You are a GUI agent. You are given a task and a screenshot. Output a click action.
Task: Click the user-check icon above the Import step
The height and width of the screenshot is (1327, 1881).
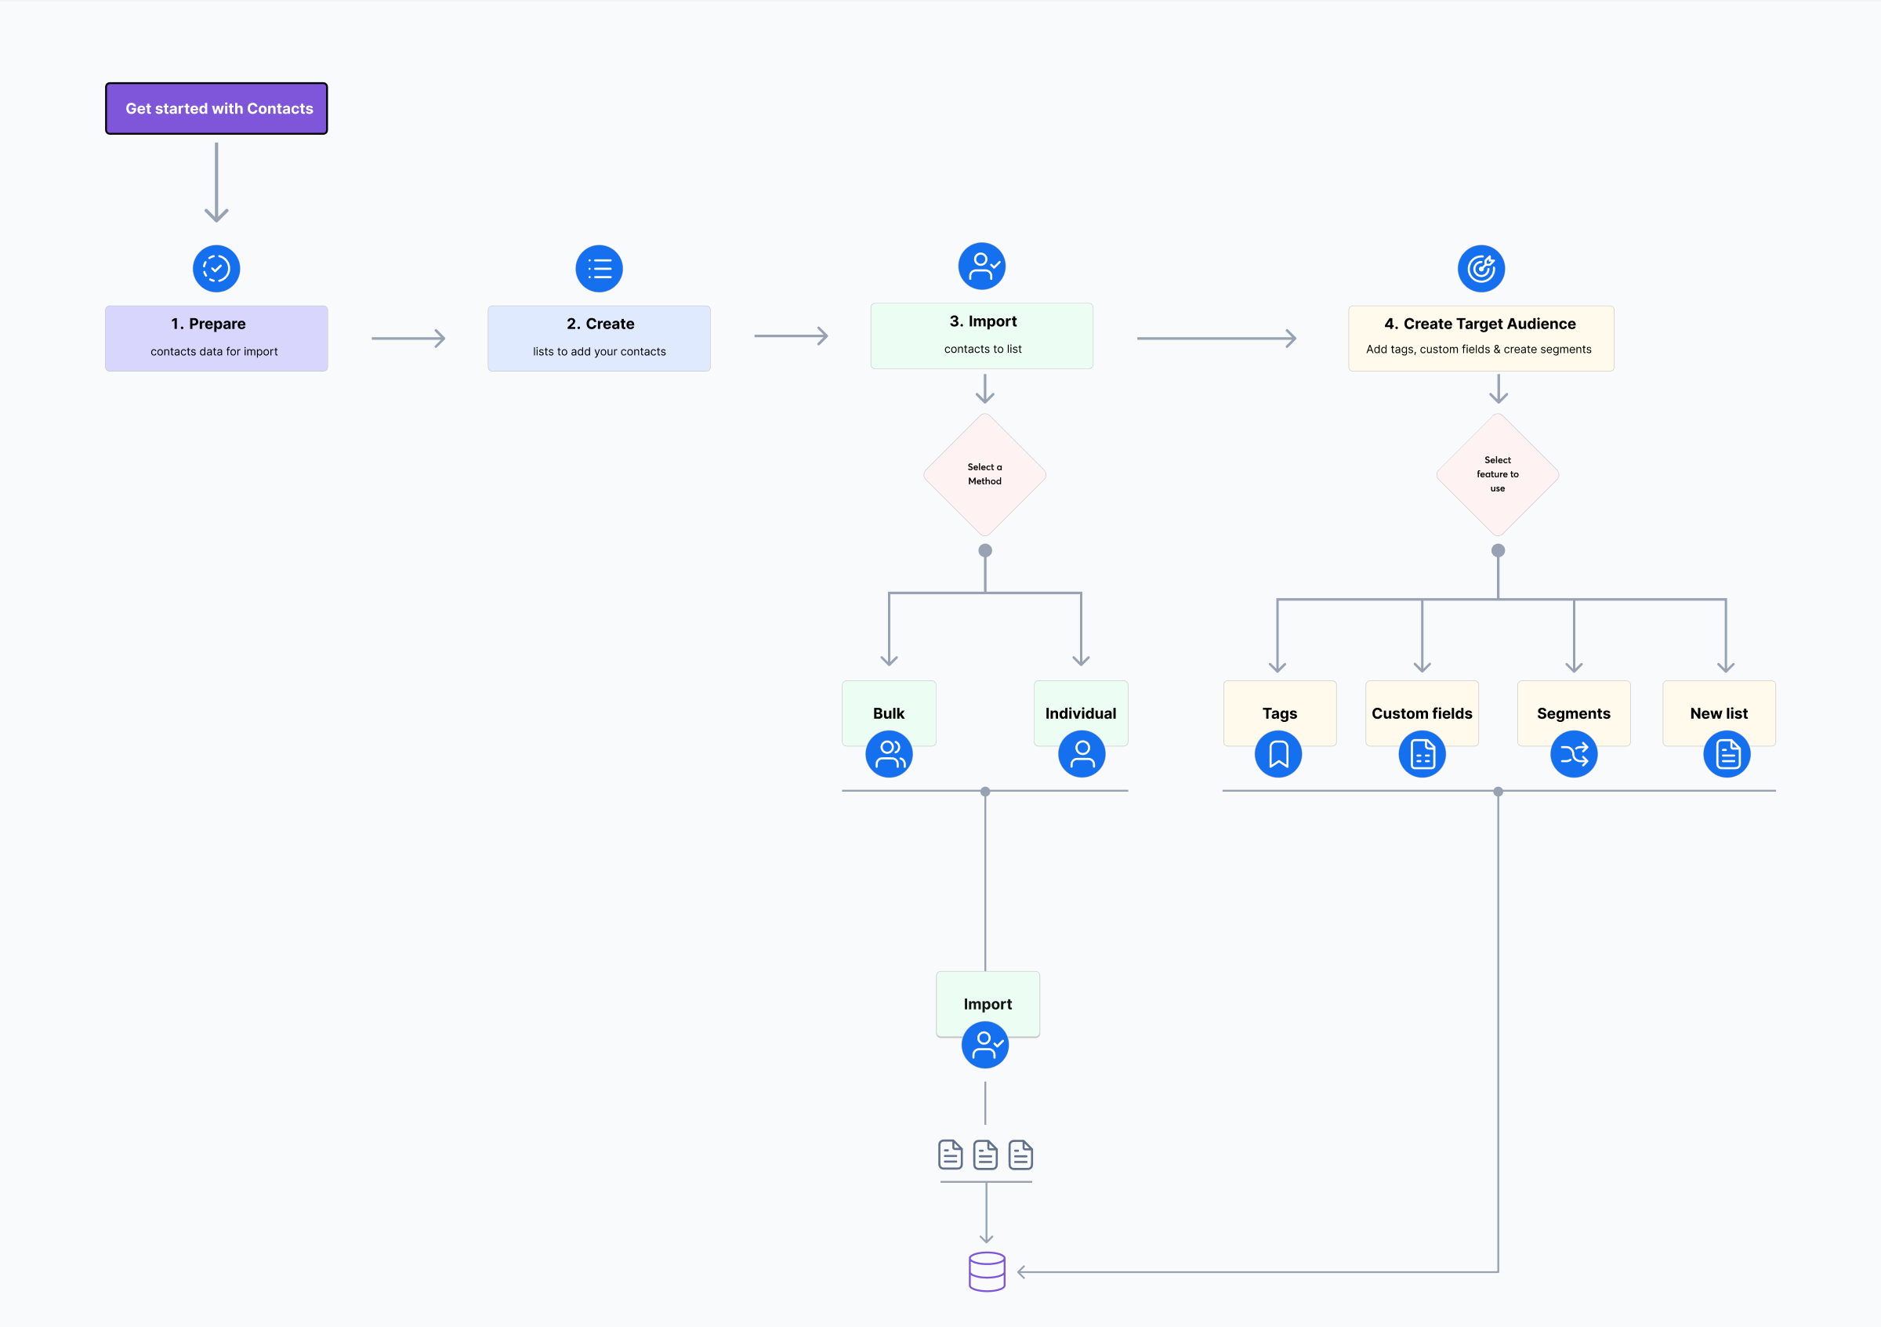pyautogui.click(x=982, y=266)
